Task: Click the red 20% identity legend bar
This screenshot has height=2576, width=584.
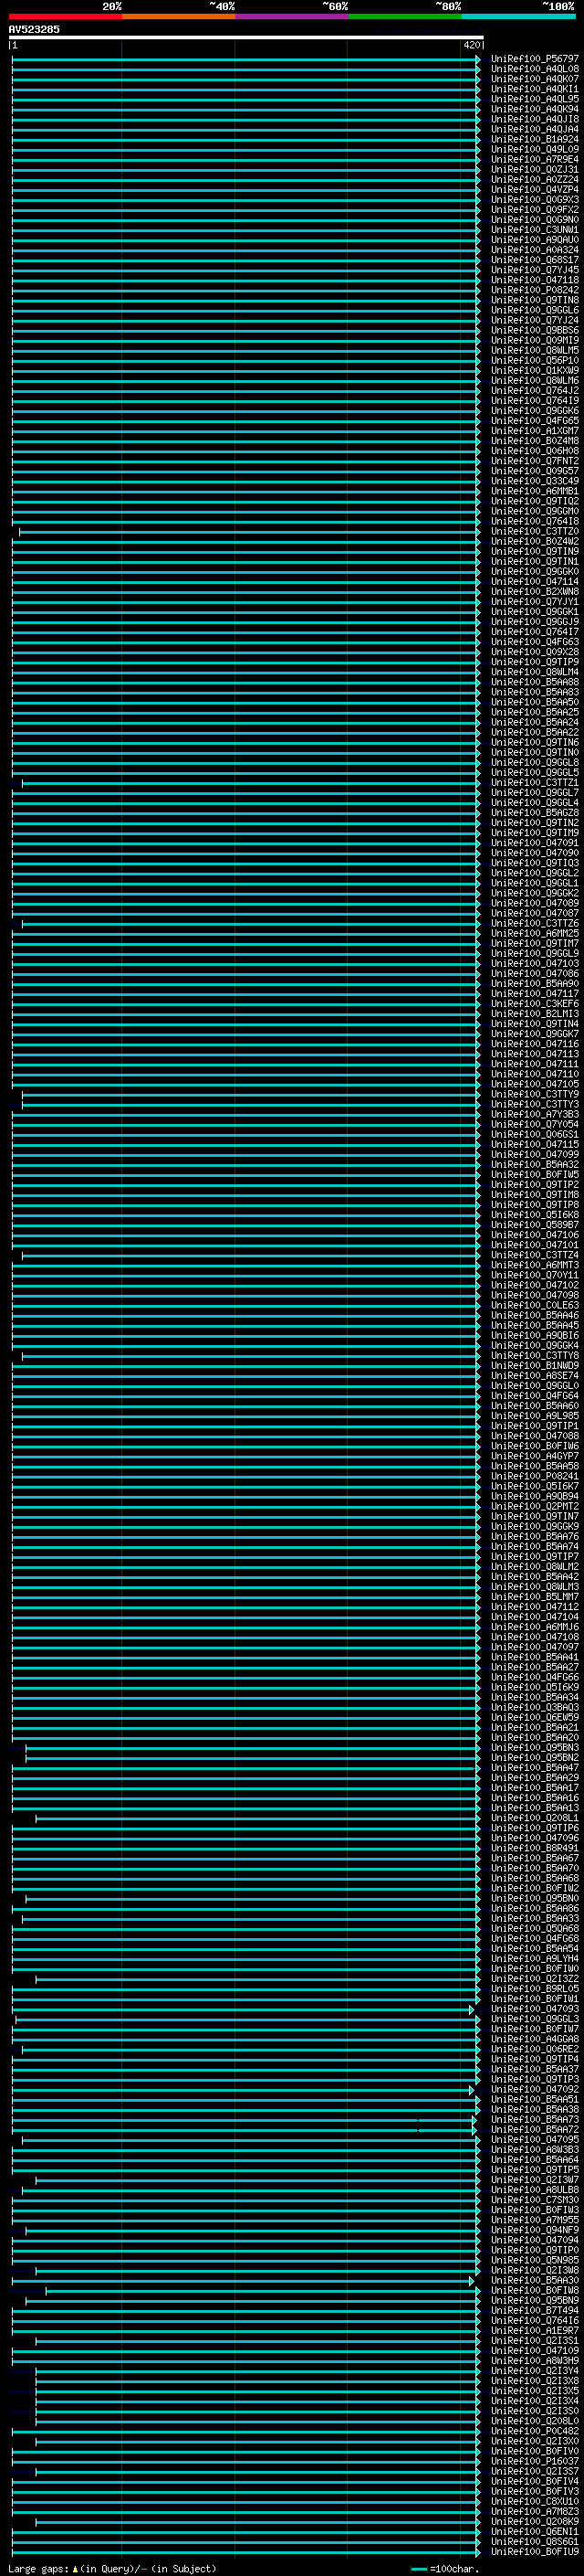Action: click(x=65, y=16)
